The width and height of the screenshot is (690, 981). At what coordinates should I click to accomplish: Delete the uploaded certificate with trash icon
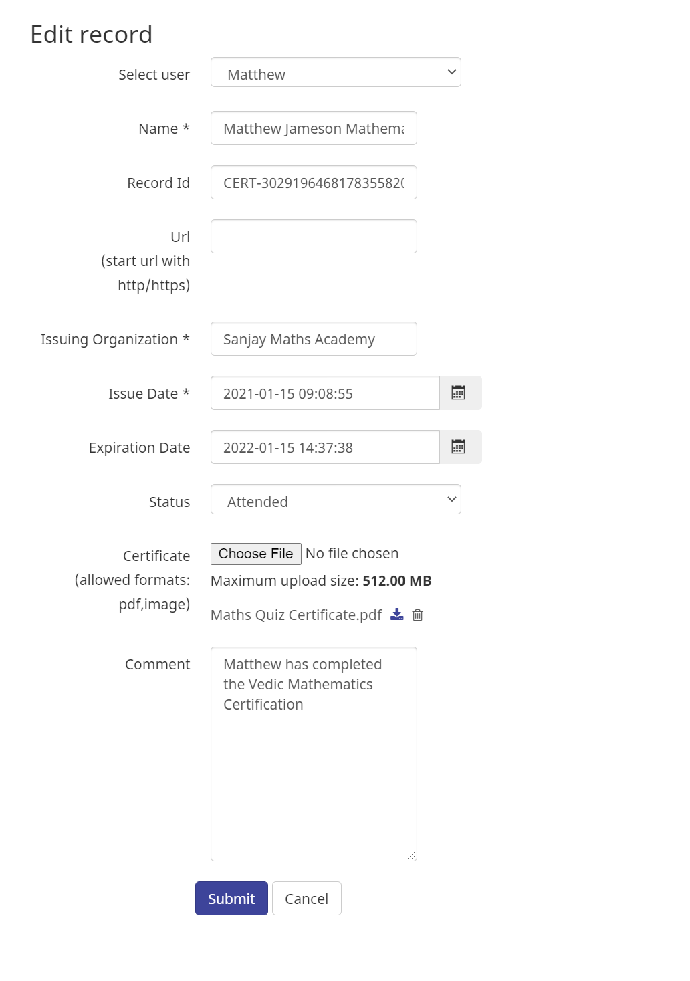[x=418, y=615]
